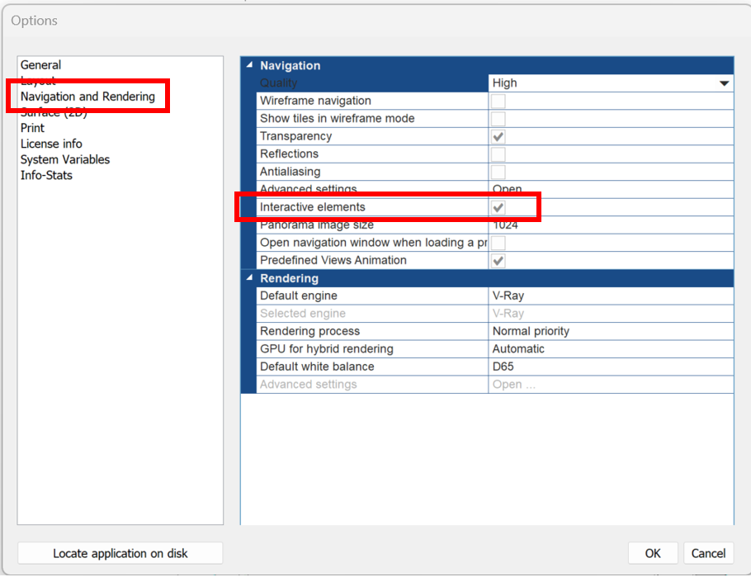The width and height of the screenshot is (751, 577).
Task: Disable the Transparency option
Action: click(498, 135)
